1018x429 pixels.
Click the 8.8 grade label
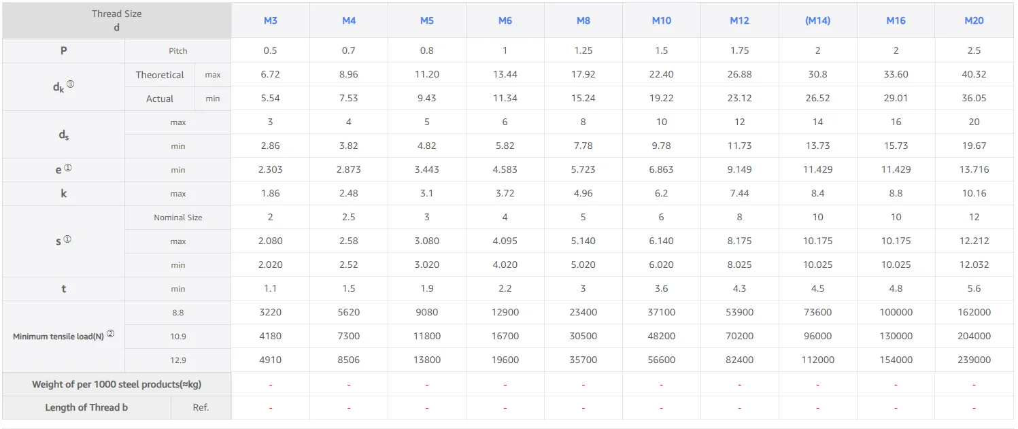(178, 313)
